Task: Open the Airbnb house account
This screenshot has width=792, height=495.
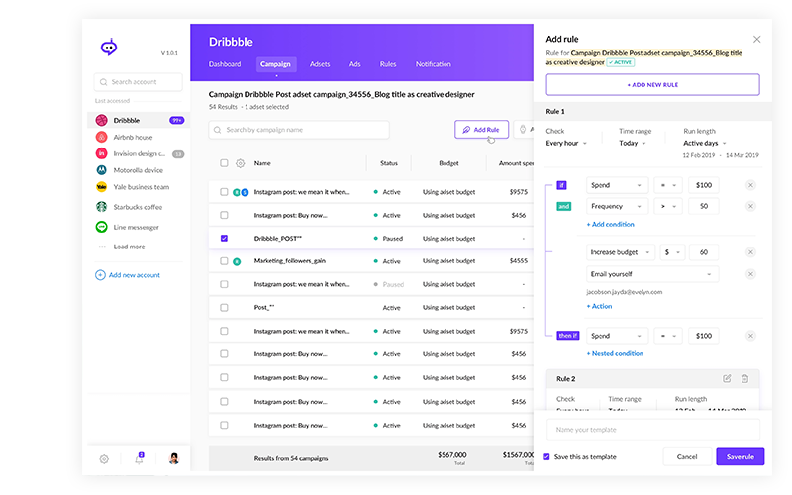Action: (133, 137)
